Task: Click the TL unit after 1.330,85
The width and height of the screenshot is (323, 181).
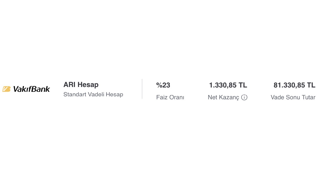Action: (243, 85)
